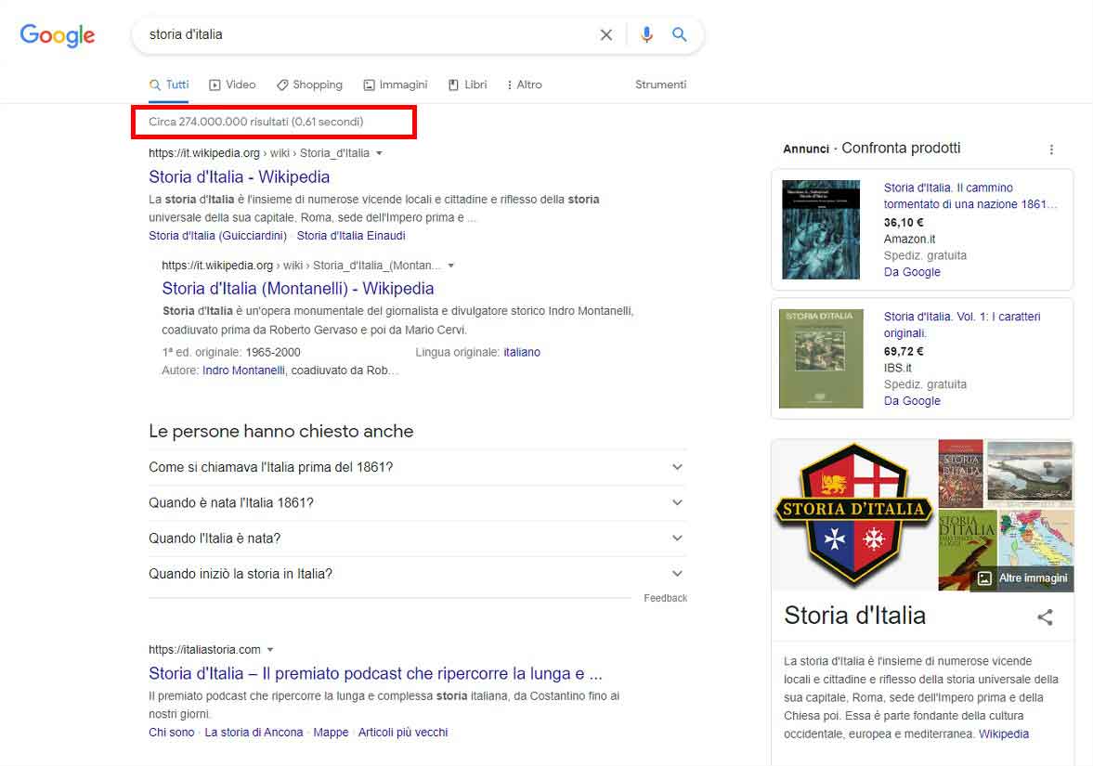
Task: Click the Feedback link
Action: point(665,598)
